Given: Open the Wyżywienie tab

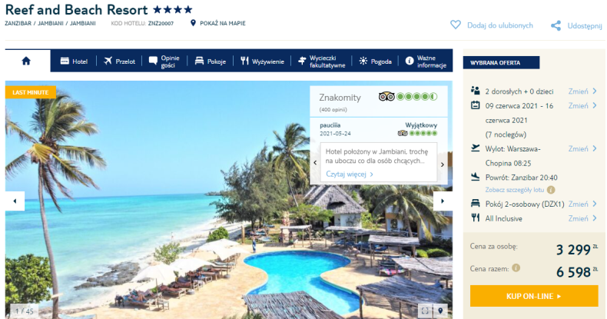Looking at the screenshot, I should (262, 61).
